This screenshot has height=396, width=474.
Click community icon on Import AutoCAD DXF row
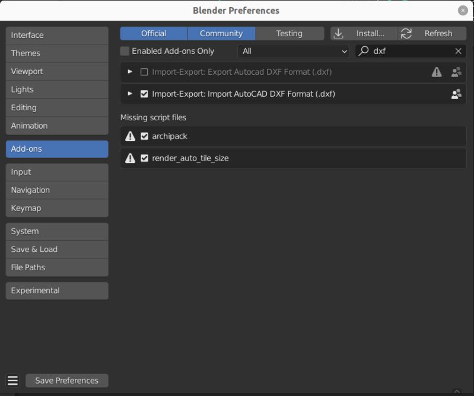point(456,94)
